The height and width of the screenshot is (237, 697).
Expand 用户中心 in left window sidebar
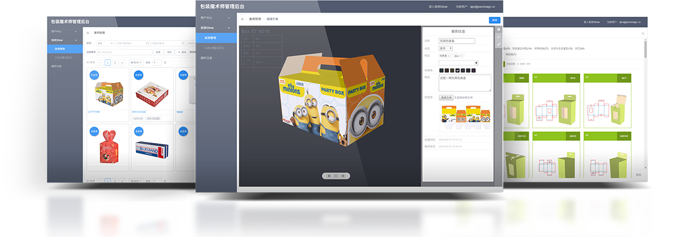[x=64, y=31]
